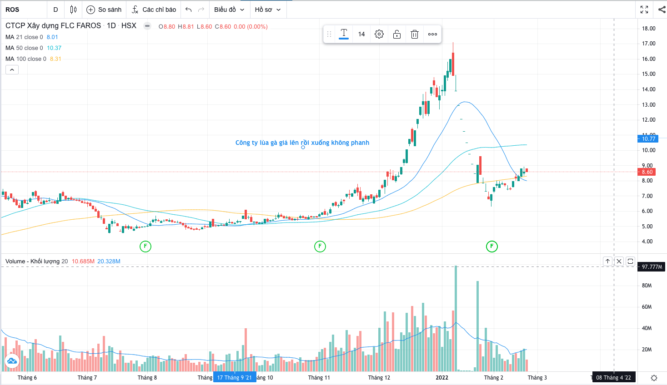
Task: Maximize the Volume pane
Action: pyautogui.click(x=630, y=261)
